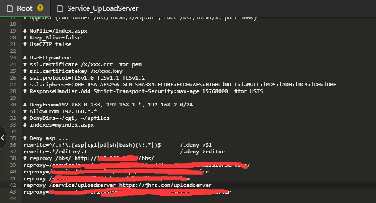Click '/.deny->$1' rewrite target
The width and height of the screenshot is (376, 203).
(x=196, y=145)
